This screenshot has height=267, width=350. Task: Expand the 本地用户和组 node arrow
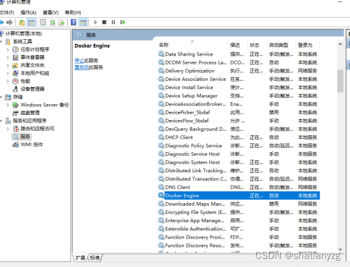pos(8,73)
